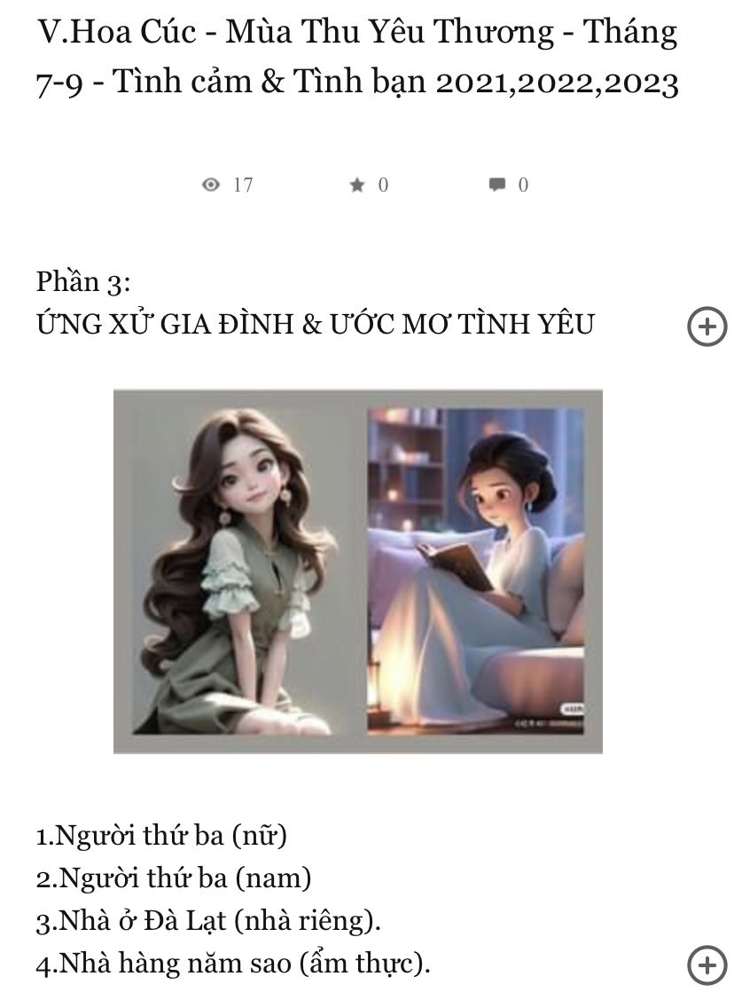Click heading ỨNG XỬ GIA ĐÌNH & ƯỚC MƠ TÌNH YÊU
This screenshot has height=992, width=734.
[315, 324]
